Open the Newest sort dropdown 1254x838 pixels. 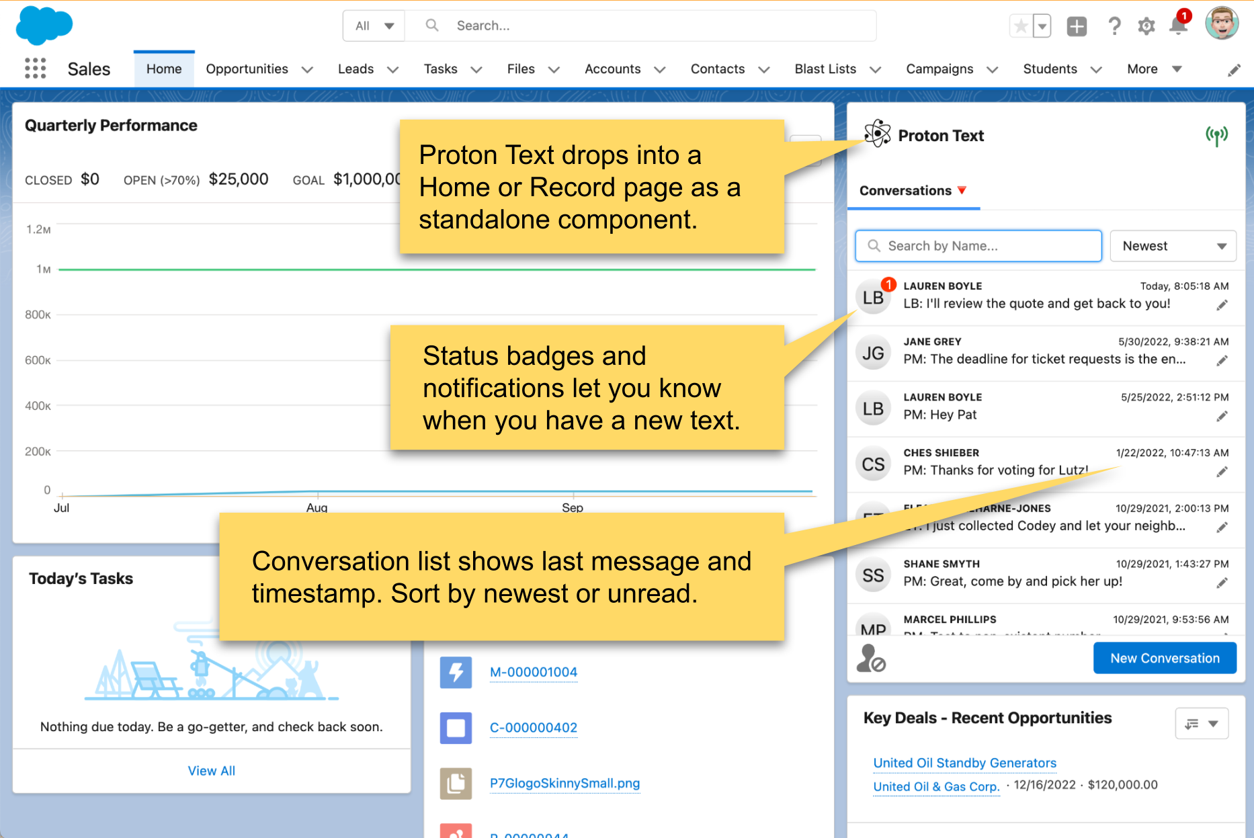(1173, 246)
